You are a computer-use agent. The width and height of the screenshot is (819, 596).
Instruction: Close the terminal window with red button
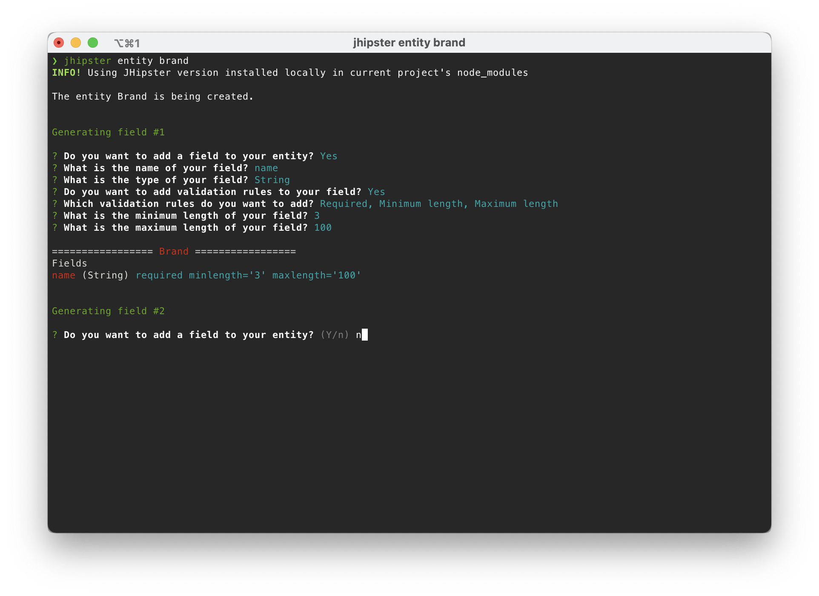59,43
